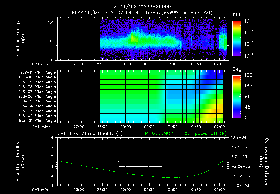Click the 'GMT(min)' label under the spectrogram

41,64
